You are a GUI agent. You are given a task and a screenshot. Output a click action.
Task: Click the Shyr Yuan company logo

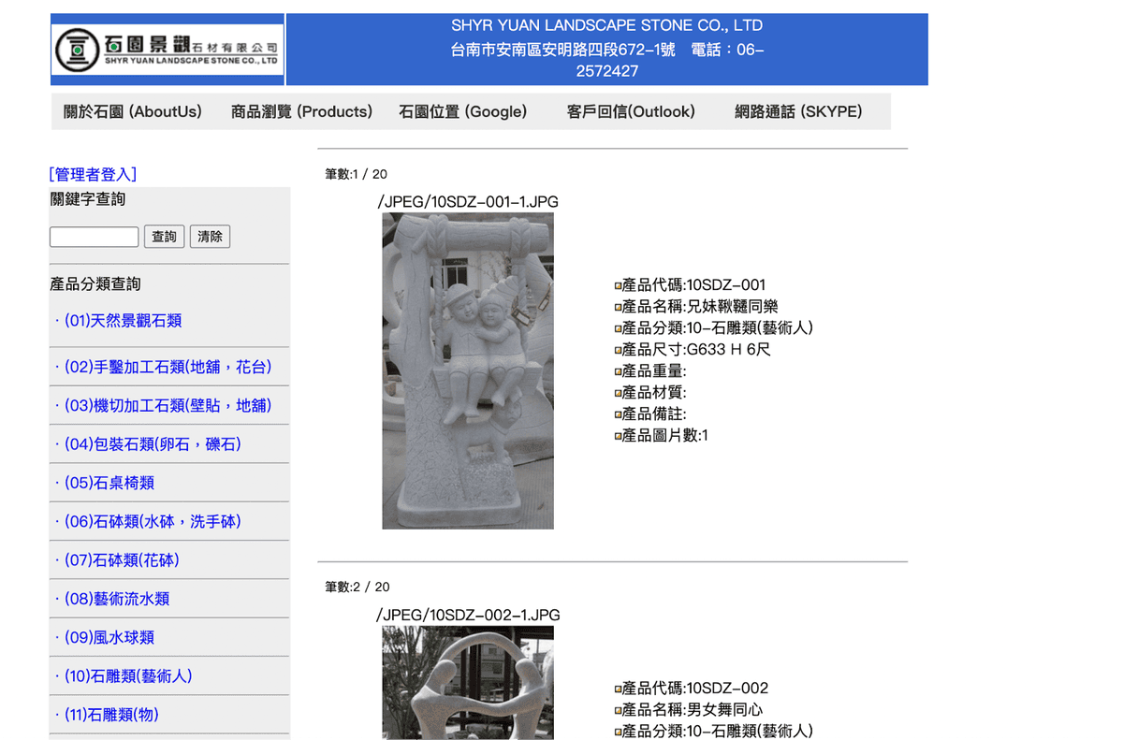coord(168,50)
